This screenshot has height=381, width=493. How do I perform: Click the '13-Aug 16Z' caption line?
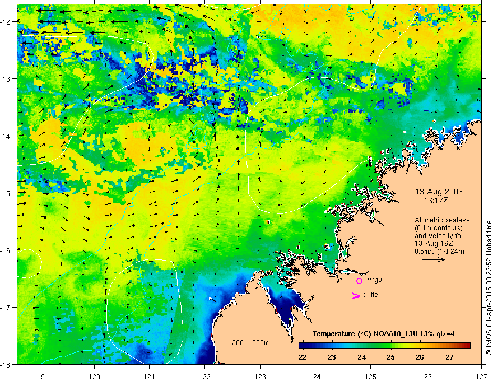[432, 244]
